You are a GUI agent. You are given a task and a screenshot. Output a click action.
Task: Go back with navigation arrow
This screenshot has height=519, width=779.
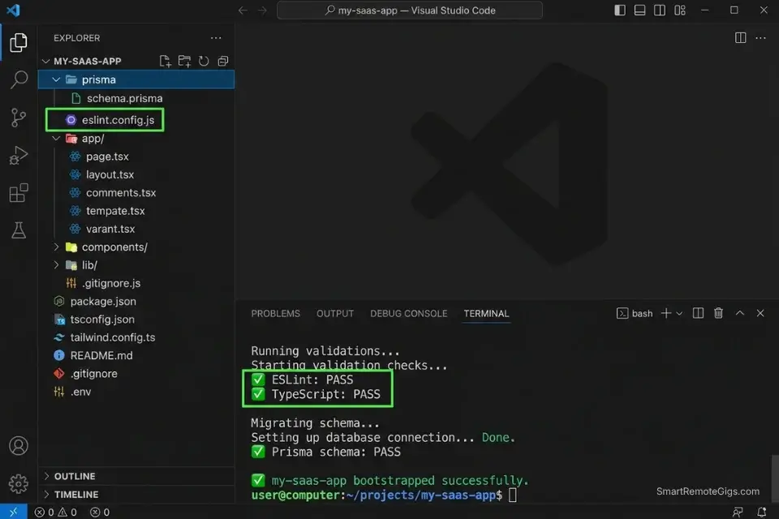[243, 11]
